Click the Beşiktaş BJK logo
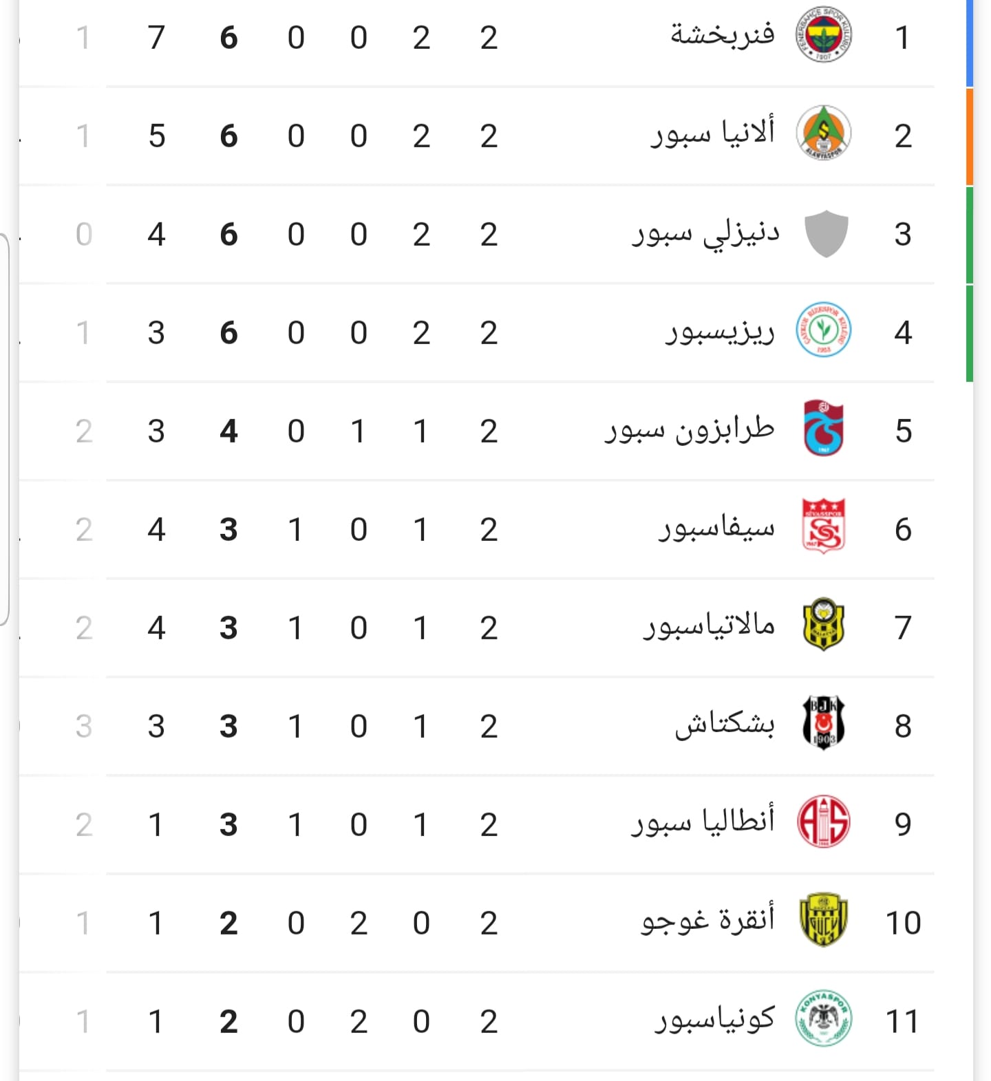Screen dimensions: 991x1081 (823, 723)
